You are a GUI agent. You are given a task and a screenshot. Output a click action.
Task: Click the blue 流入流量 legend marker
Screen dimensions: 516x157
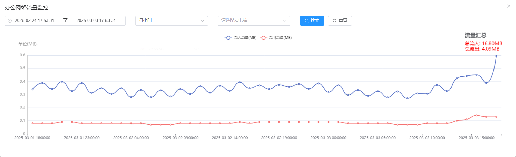coord(228,38)
